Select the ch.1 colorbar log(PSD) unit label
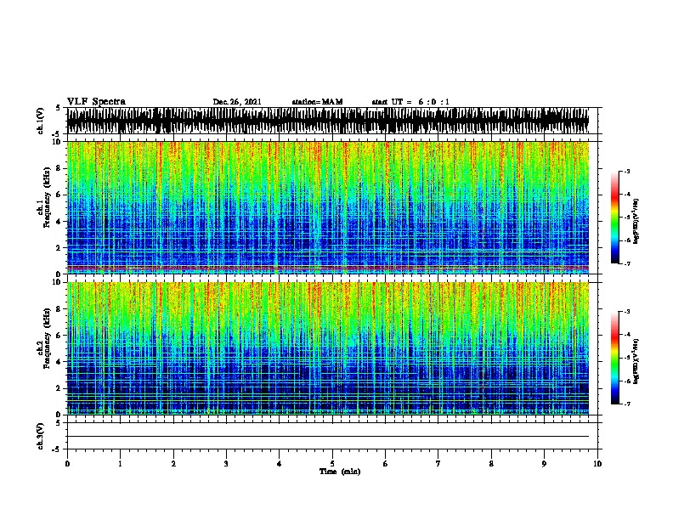This screenshot has width=673, height=520. point(636,222)
